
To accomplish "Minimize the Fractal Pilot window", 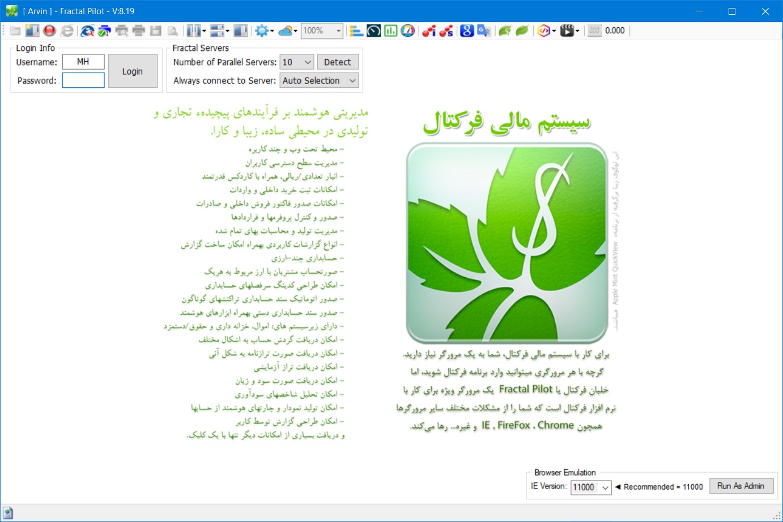I will 699,11.
